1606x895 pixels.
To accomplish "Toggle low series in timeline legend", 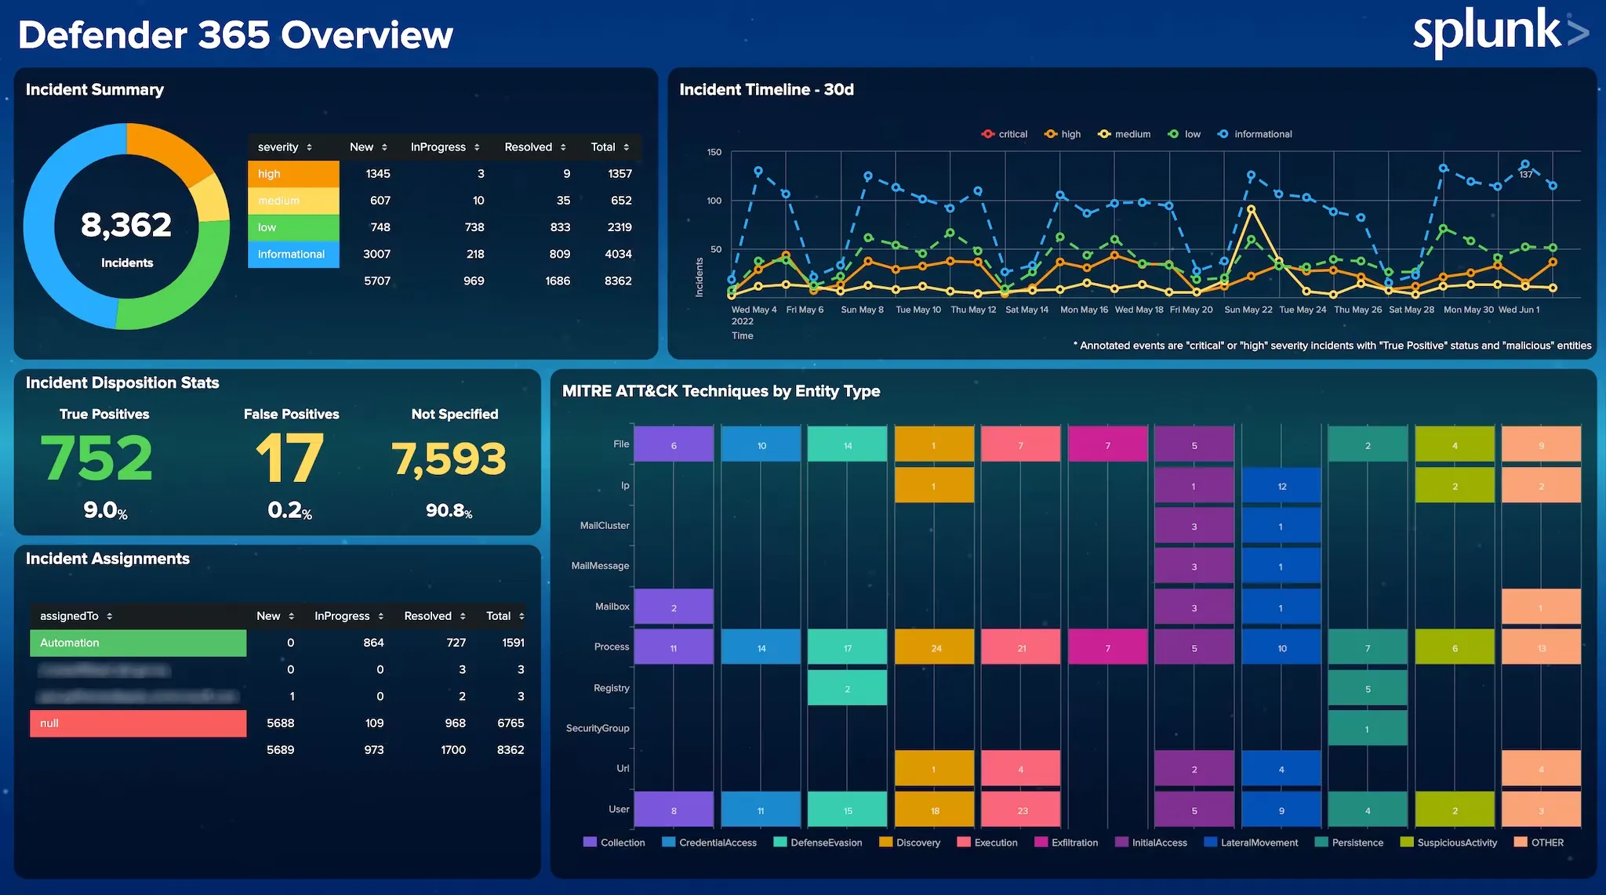I will click(1183, 134).
